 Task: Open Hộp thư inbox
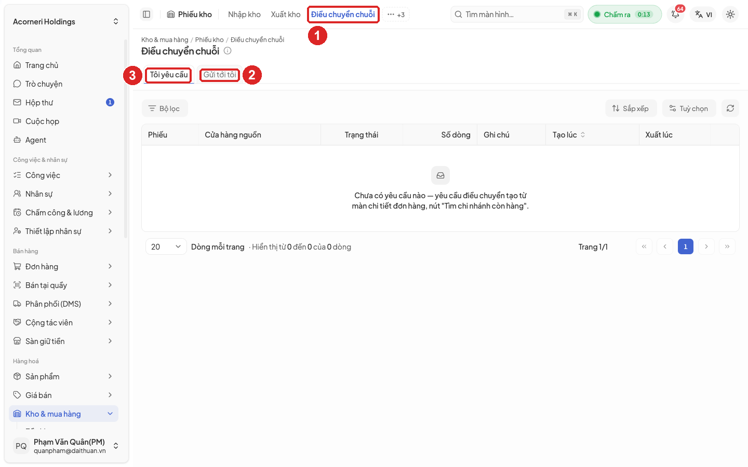(x=64, y=103)
